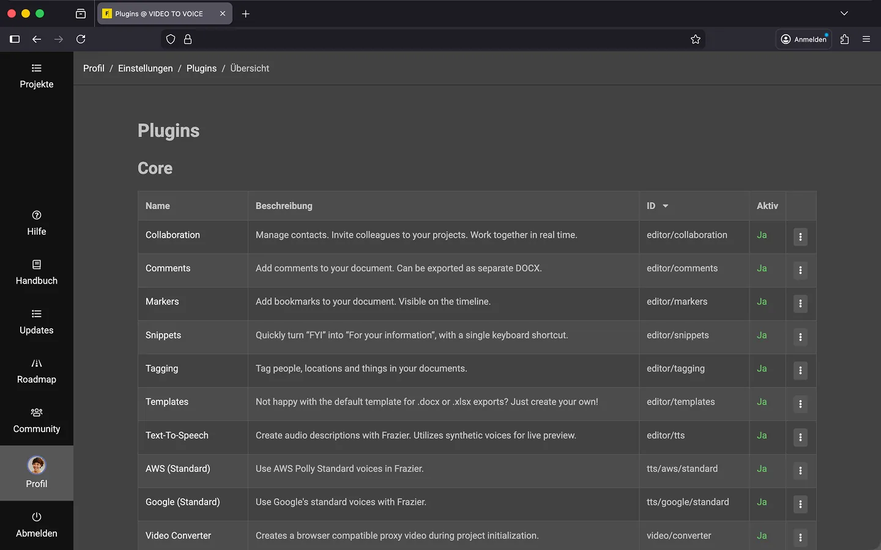Reload the page with the refresh icon
Image resolution: width=881 pixels, height=550 pixels.
(81, 39)
